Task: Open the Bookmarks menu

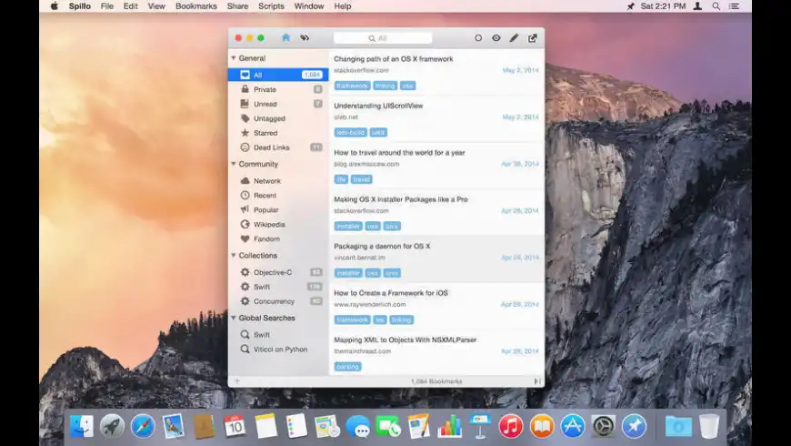Action: tap(195, 6)
